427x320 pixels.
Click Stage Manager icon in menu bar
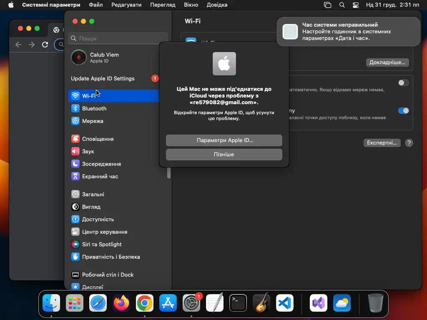(x=328, y=5)
